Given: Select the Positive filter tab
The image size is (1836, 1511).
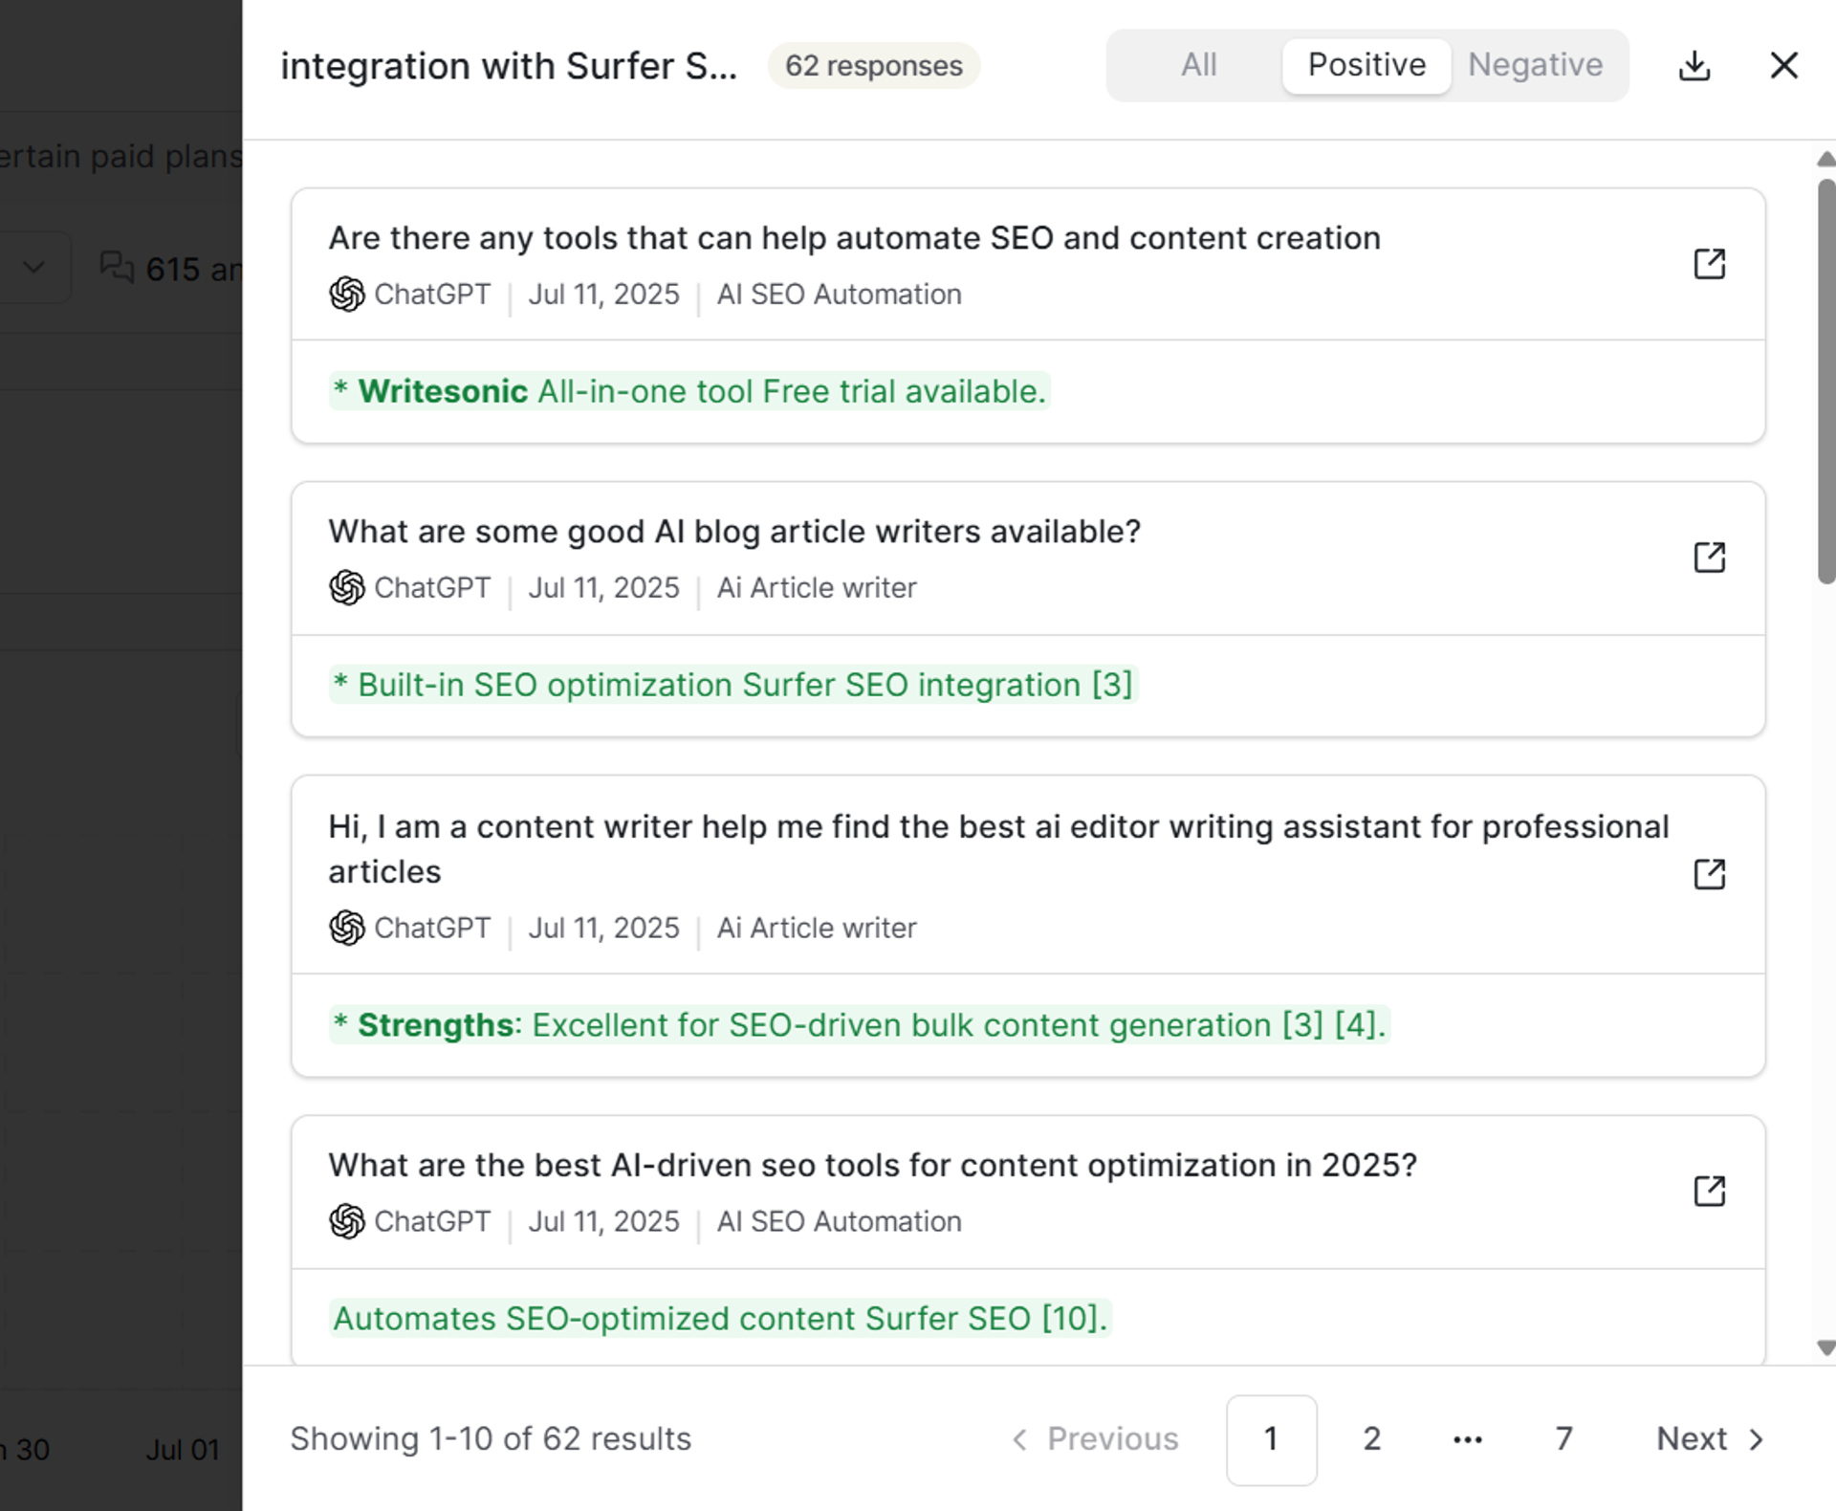Looking at the screenshot, I should 1366,65.
